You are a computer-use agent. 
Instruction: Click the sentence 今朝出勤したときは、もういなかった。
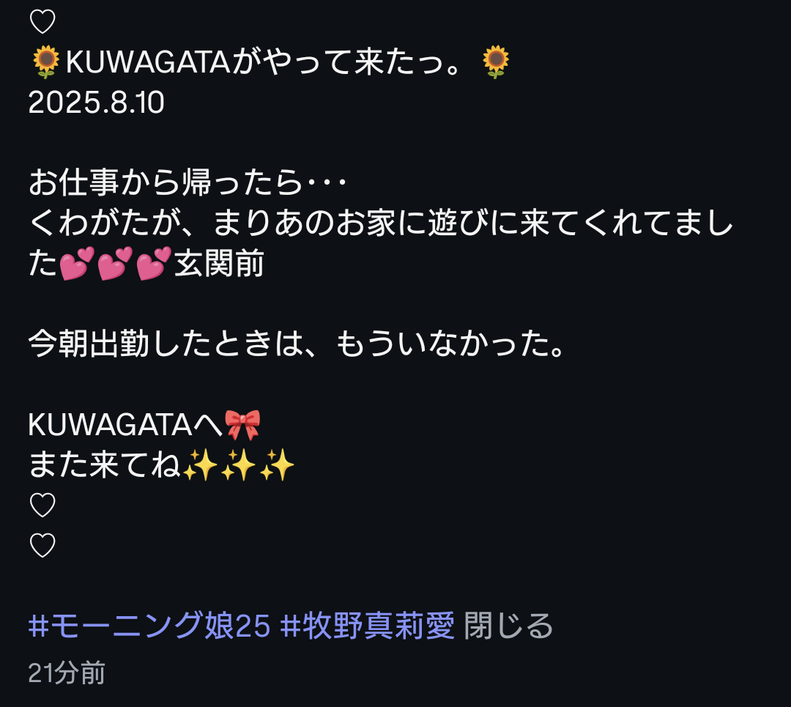coord(297,344)
